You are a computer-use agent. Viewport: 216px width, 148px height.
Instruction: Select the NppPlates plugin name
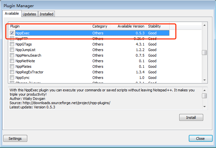(x=23, y=66)
